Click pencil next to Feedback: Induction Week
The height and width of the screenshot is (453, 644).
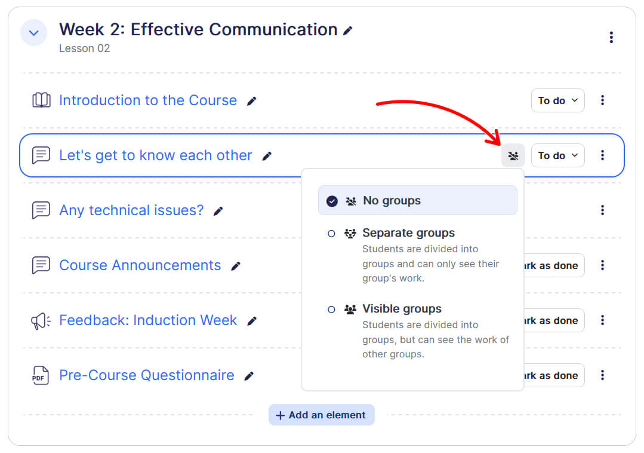(x=252, y=321)
